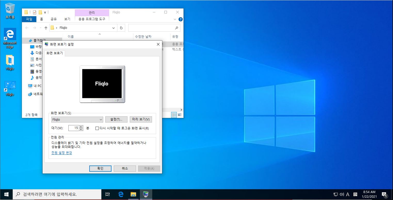
Task: Open the 파일 menu tab
Action: pos(29,19)
